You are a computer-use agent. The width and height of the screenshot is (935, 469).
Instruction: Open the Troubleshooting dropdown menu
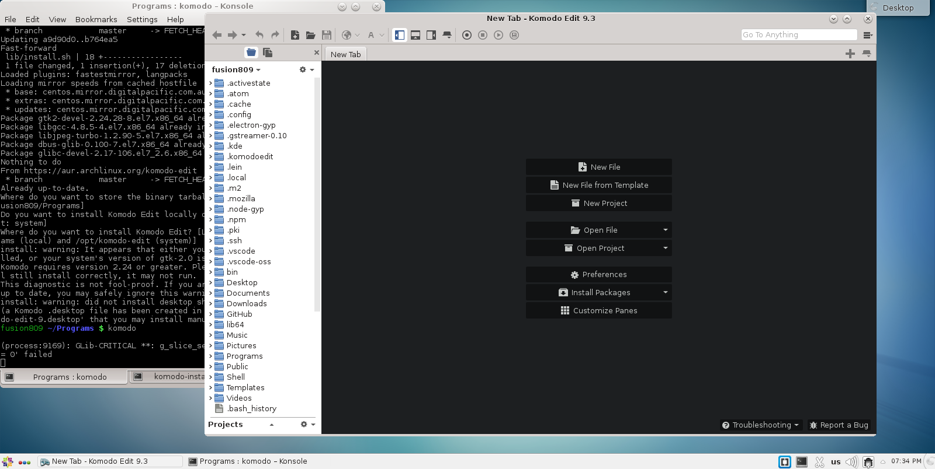coord(760,425)
